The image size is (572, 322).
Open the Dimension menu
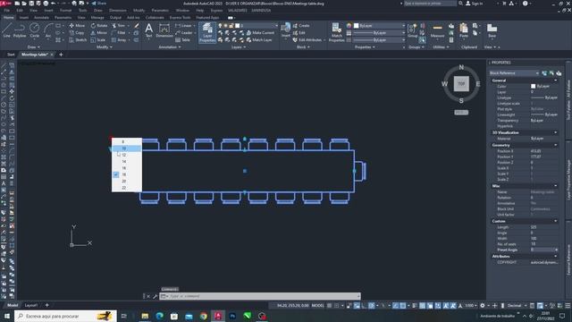(x=118, y=11)
